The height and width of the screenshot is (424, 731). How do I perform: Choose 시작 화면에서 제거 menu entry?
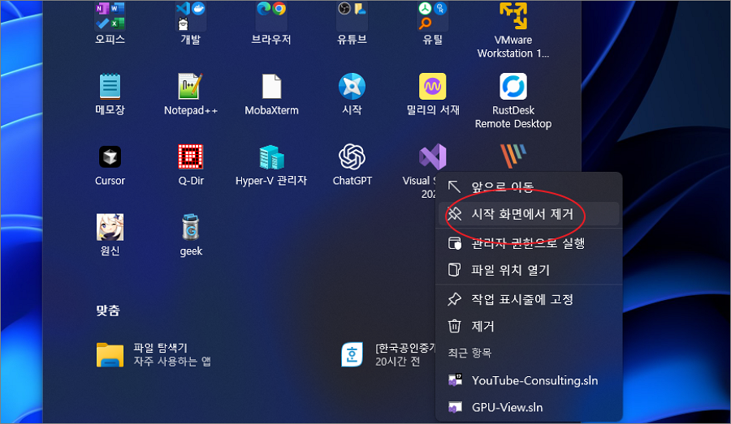[529, 214]
